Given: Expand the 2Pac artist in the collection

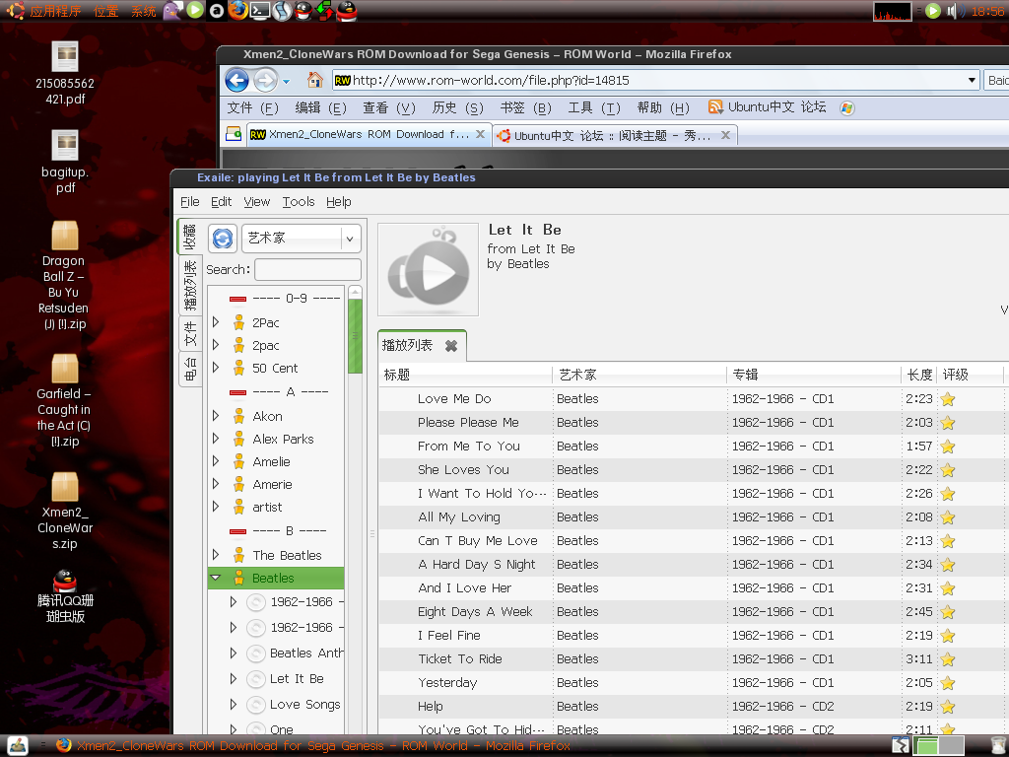Looking at the screenshot, I should (216, 322).
